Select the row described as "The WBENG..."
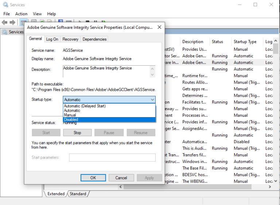 coord(218,181)
